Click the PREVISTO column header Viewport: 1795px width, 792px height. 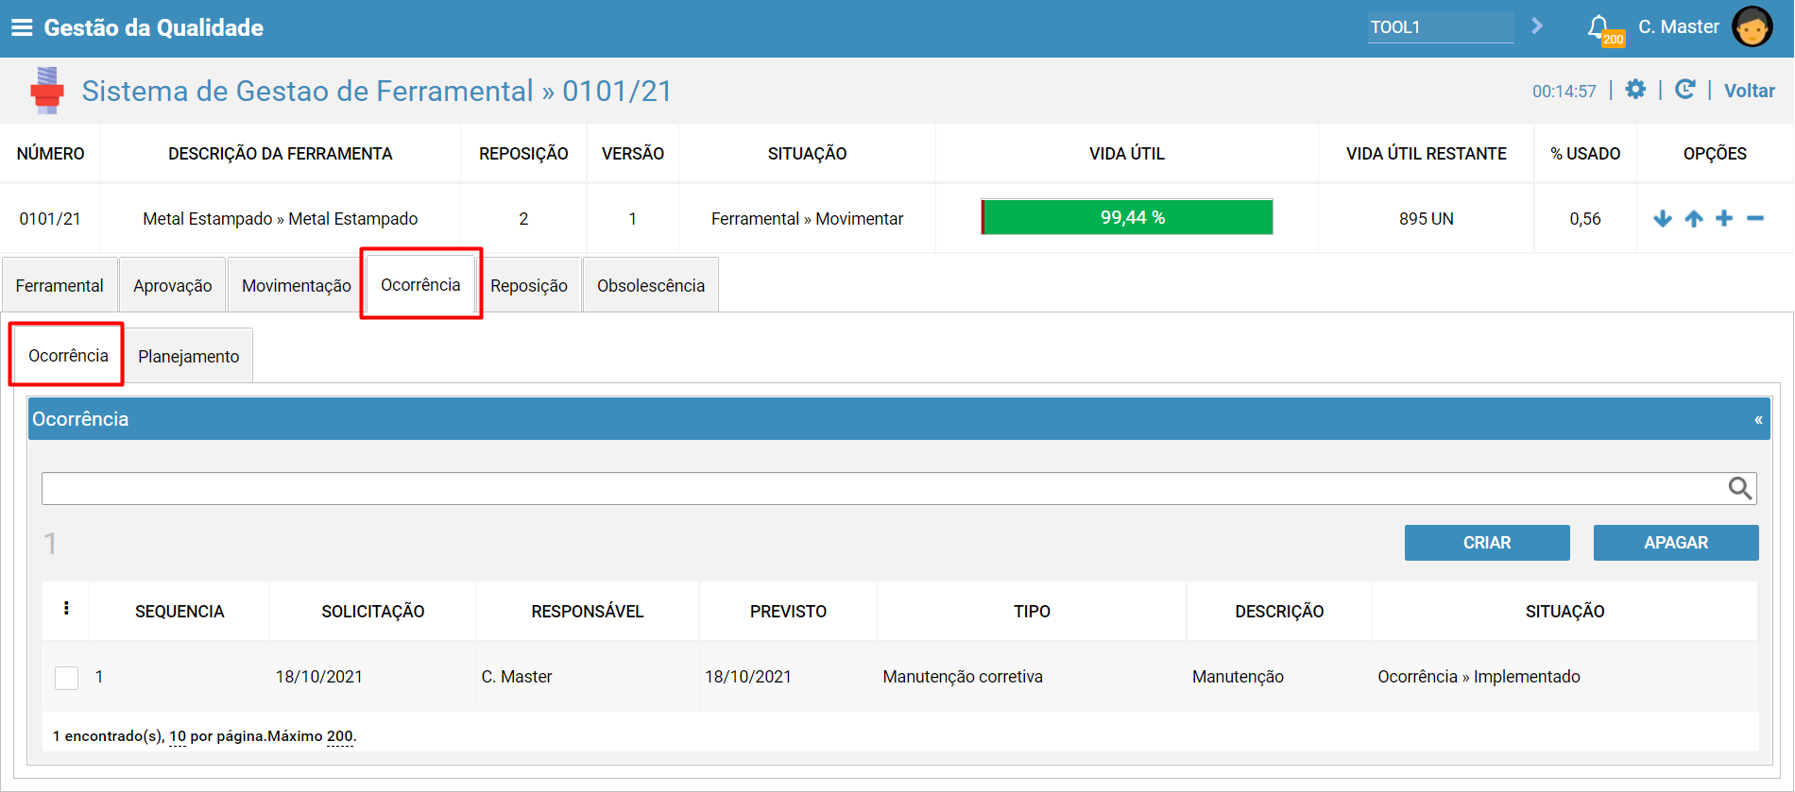tap(789, 611)
